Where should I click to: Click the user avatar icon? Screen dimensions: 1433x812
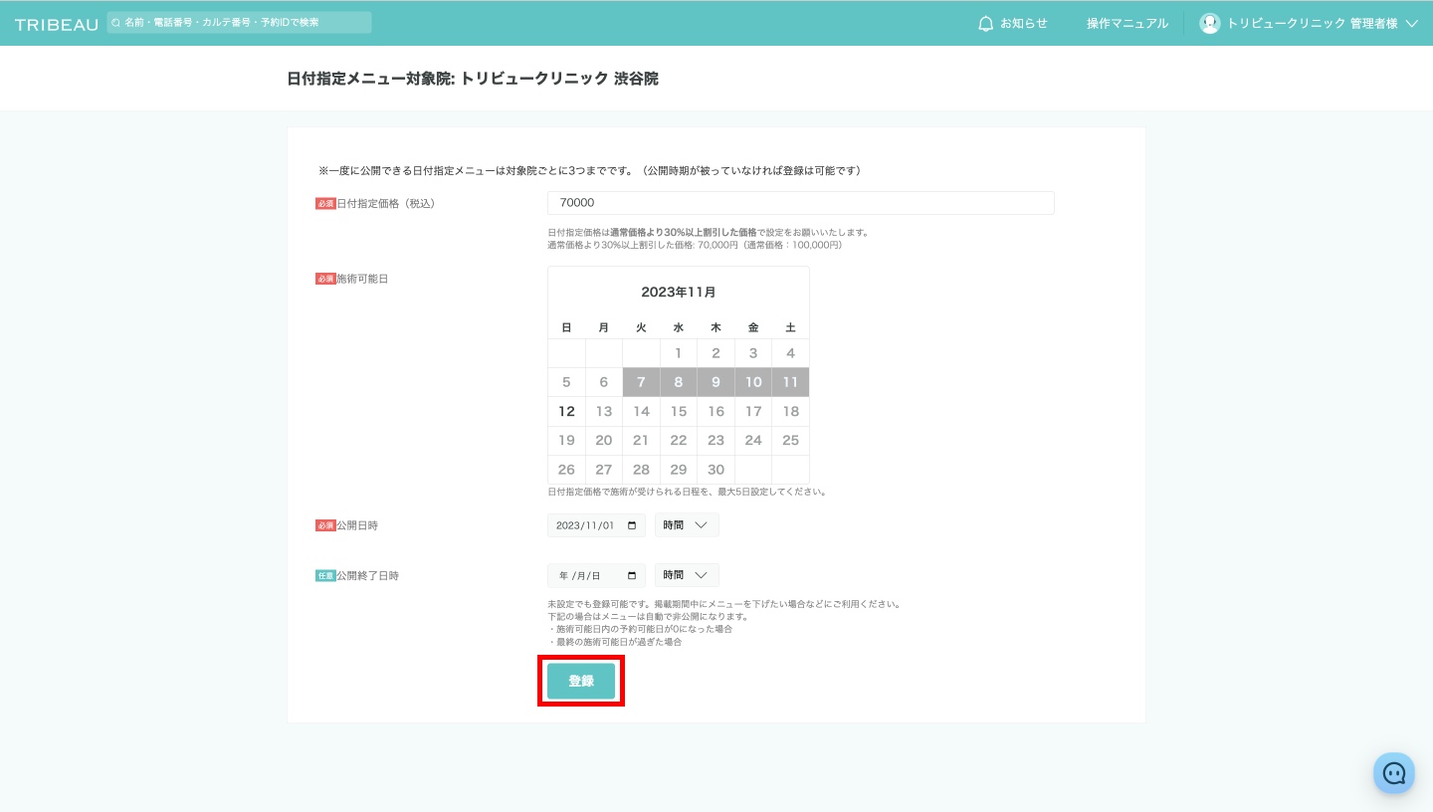coord(1210,23)
